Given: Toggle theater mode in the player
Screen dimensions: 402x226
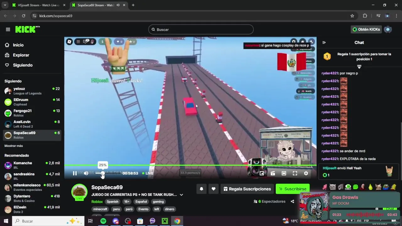Looking at the screenshot, I should (x=284, y=173).
